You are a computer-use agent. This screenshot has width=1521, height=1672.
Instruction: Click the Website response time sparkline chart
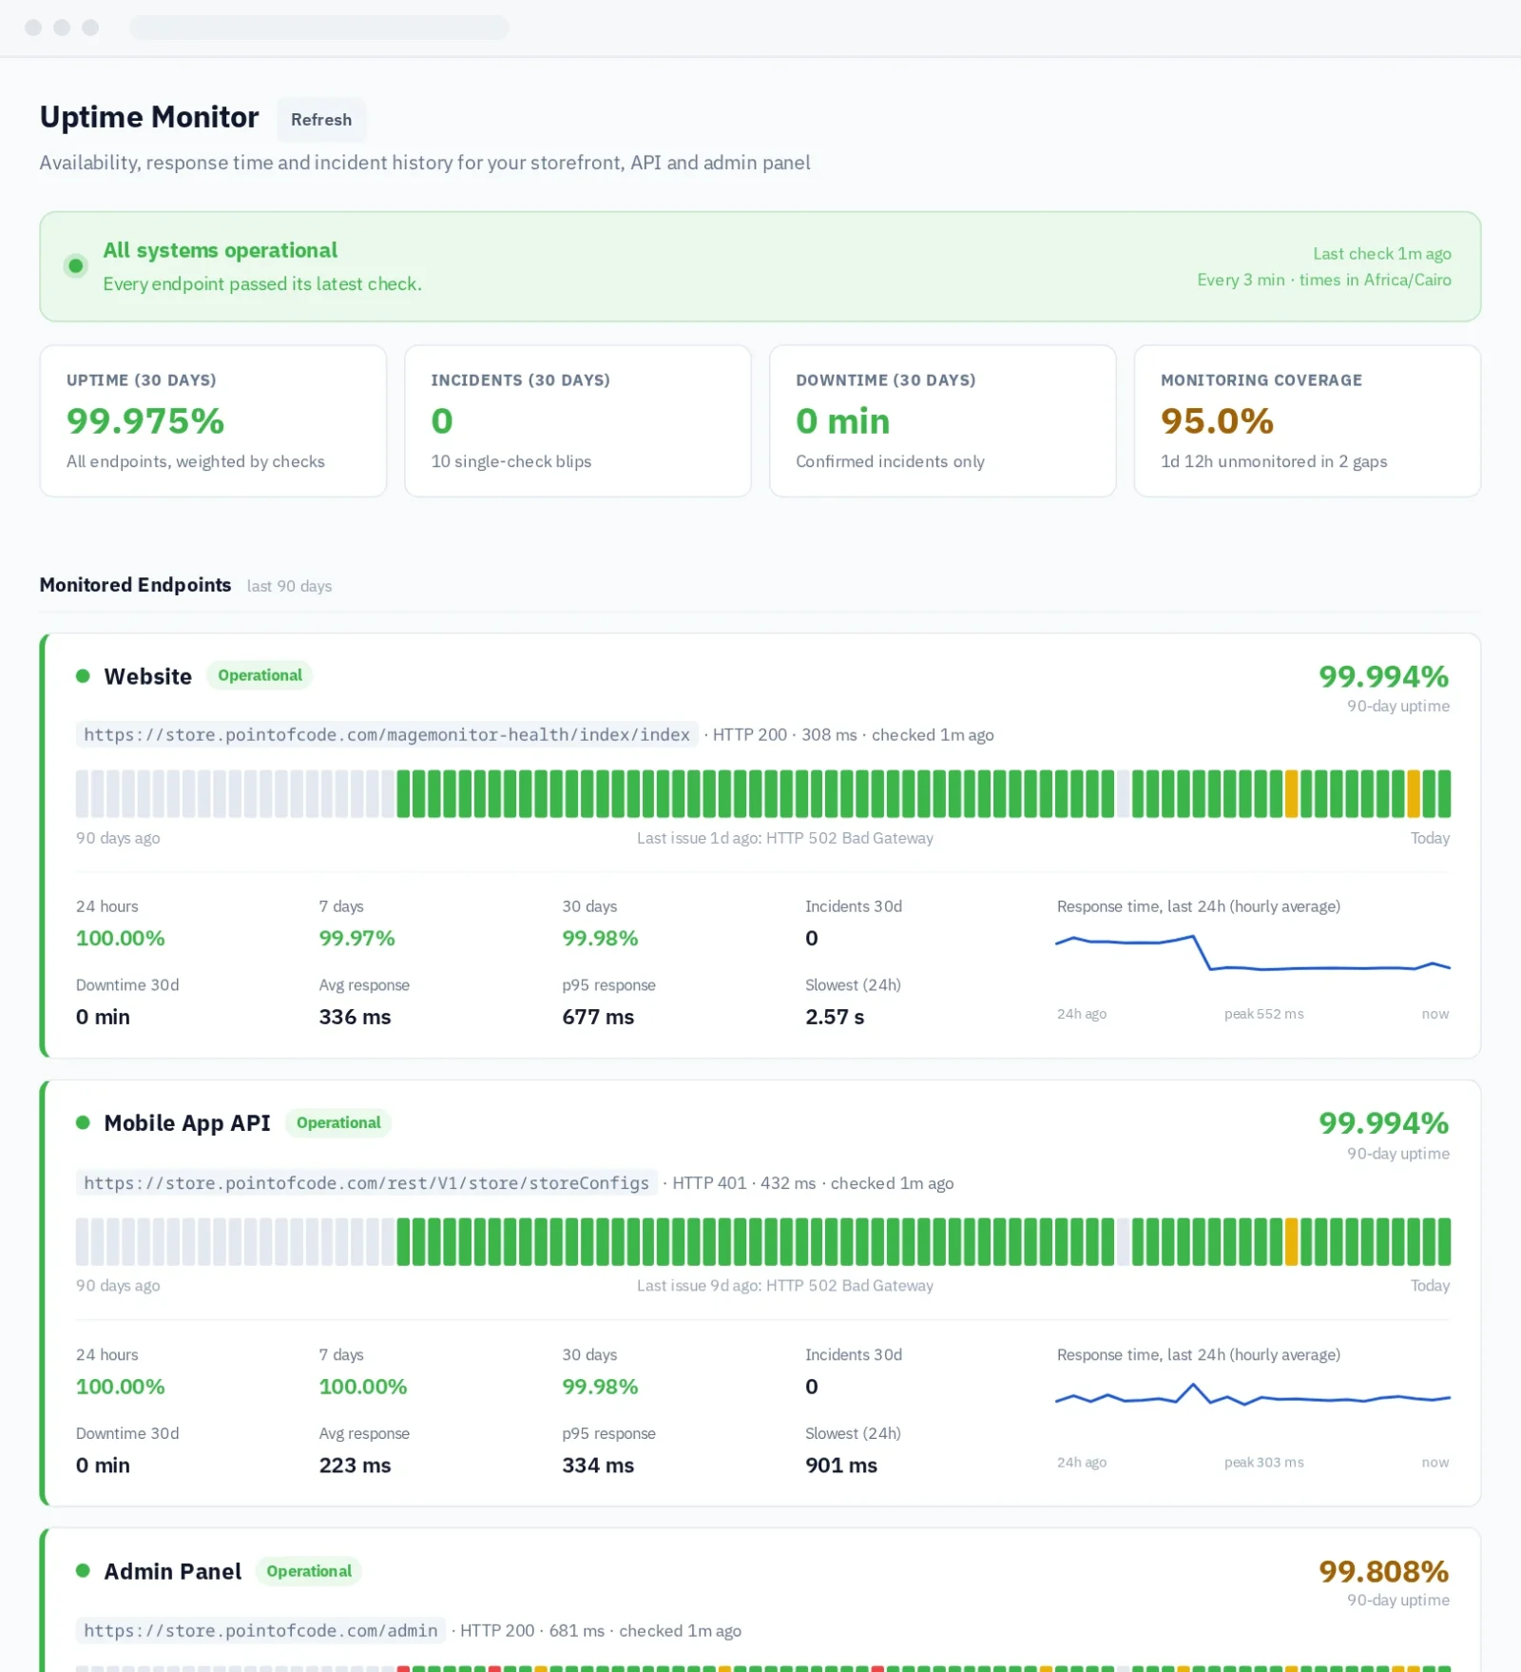(1253, 954)
